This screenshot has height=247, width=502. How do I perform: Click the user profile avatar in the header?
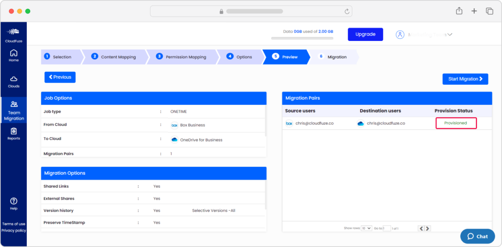400,34
